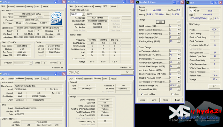Click the BIOS date 02/27/2008
Image resolution: width=223 pixels, height=127 pixels.
(38, 114)
